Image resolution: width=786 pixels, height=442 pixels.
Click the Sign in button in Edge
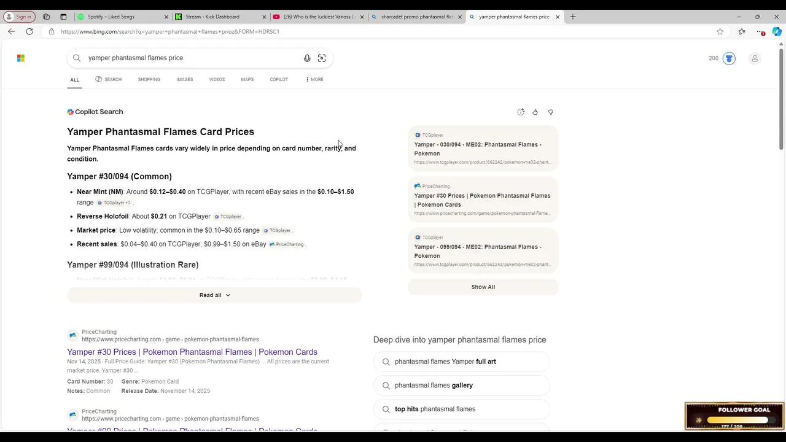20,17
